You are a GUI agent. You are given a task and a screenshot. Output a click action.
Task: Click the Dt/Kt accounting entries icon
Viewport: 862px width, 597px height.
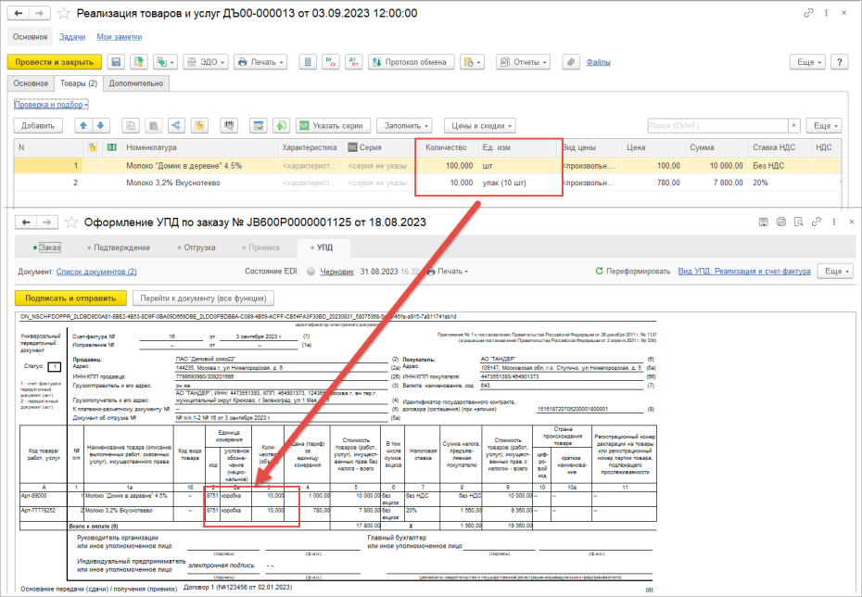(353, 62)
